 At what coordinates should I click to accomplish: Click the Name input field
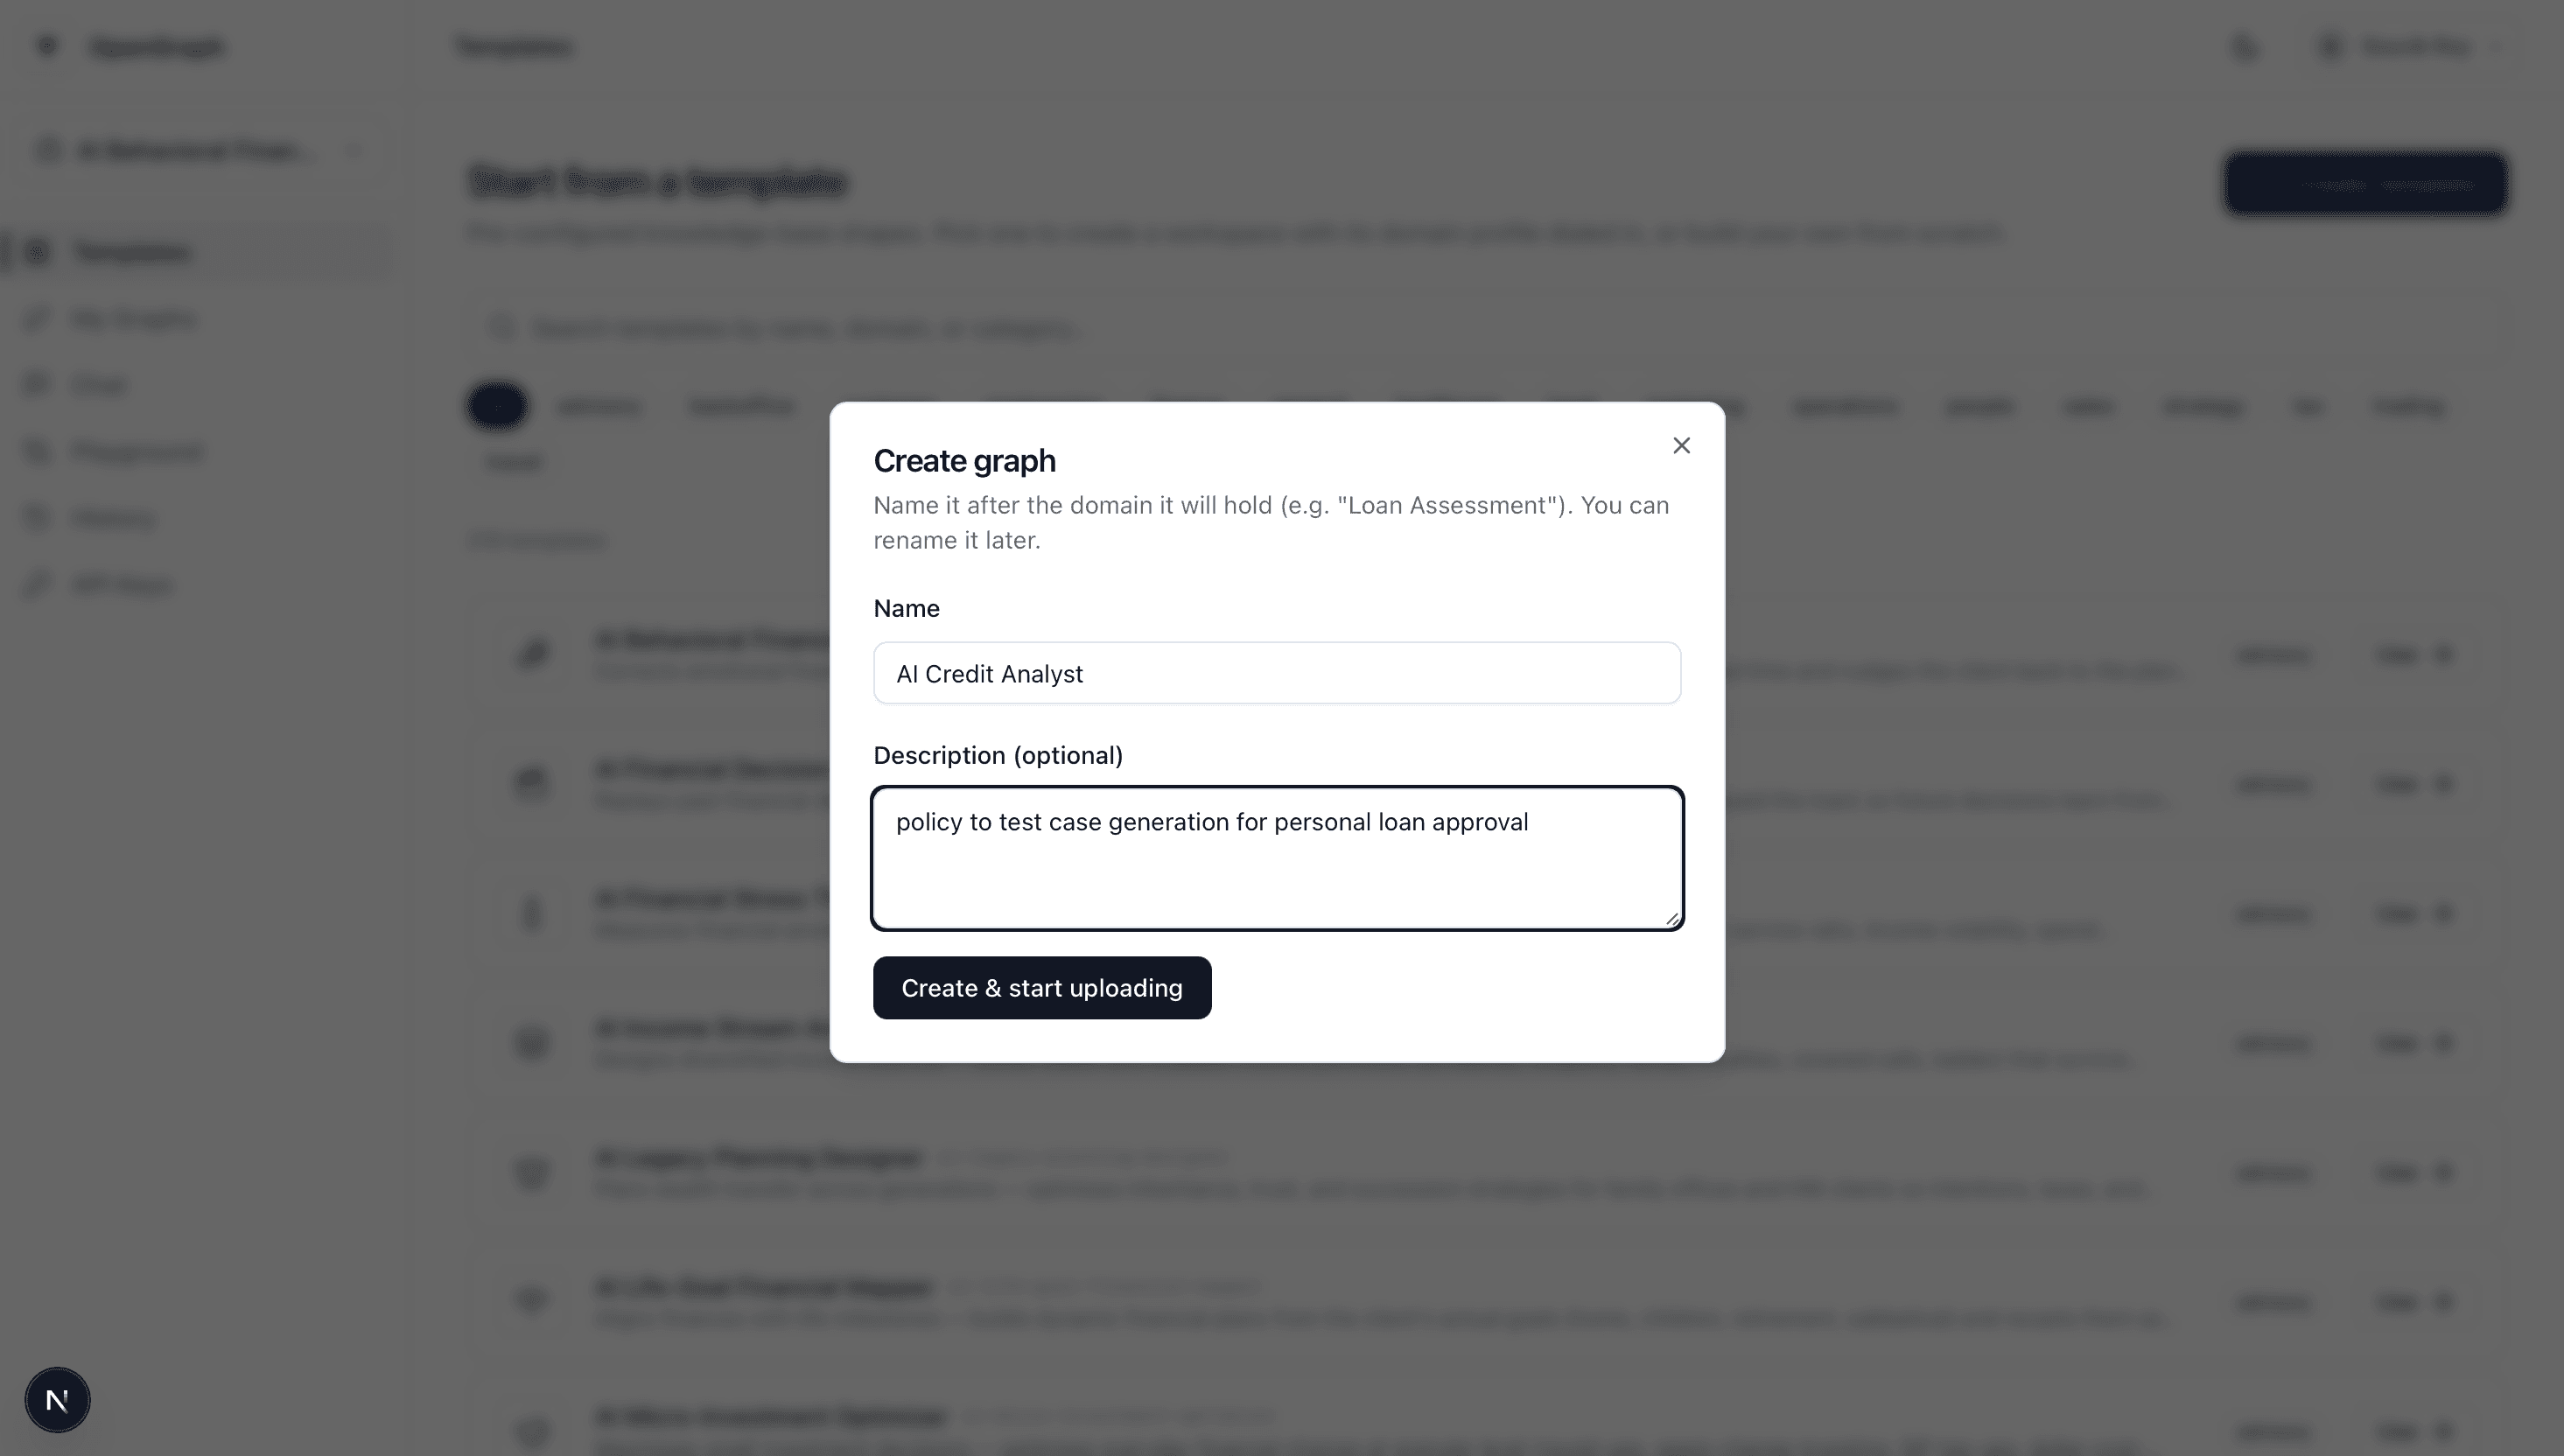[1276, 673]
